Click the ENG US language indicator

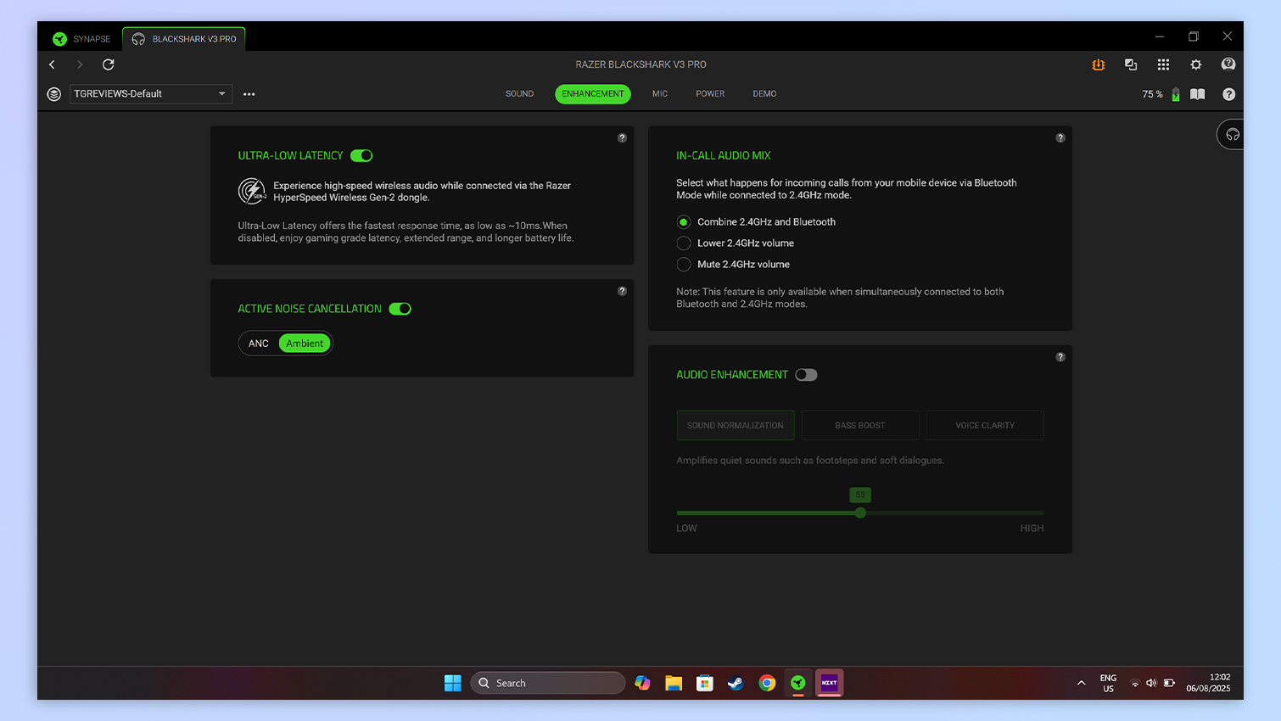coord(1108,683)
